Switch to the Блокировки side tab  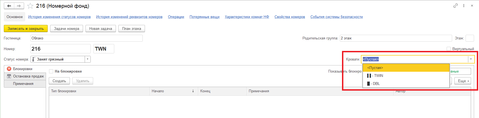25,69
